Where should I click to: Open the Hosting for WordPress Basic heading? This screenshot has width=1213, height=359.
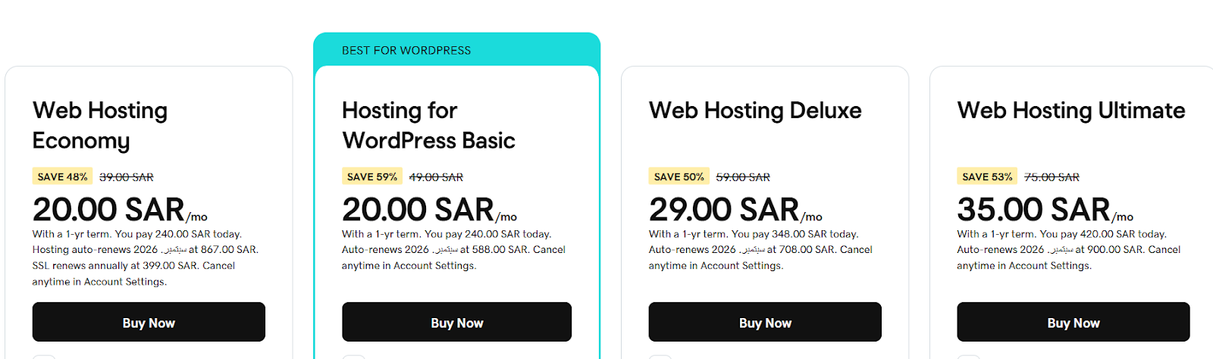[x=428, y=126]
